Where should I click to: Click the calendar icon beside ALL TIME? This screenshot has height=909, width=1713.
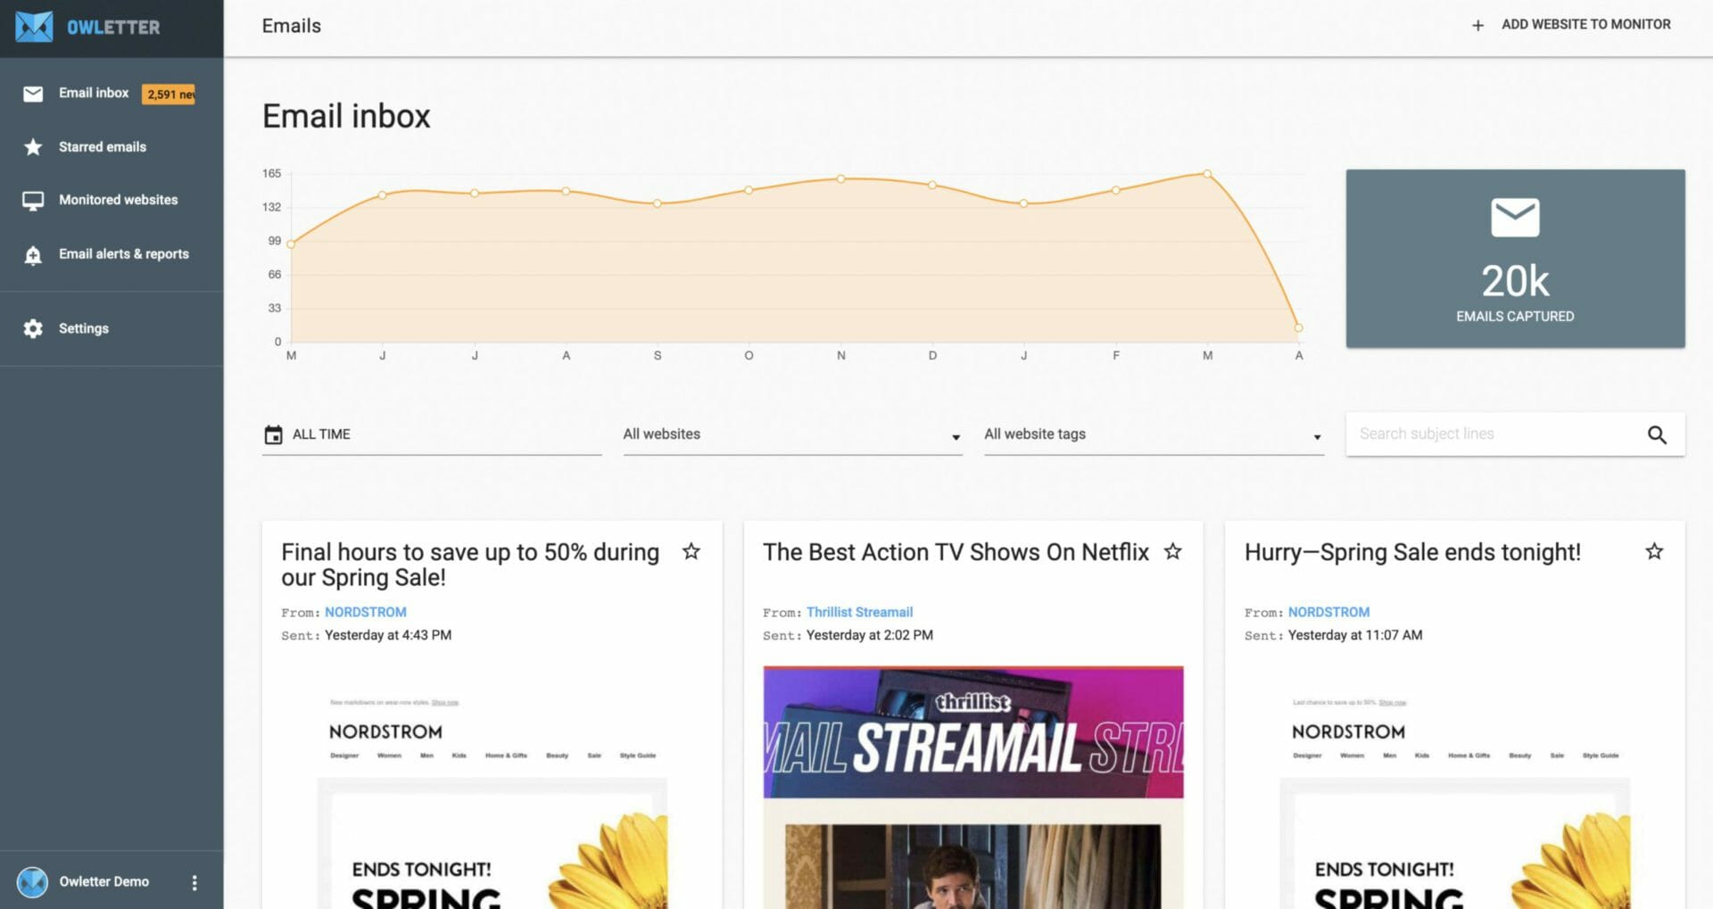(273, 434)
